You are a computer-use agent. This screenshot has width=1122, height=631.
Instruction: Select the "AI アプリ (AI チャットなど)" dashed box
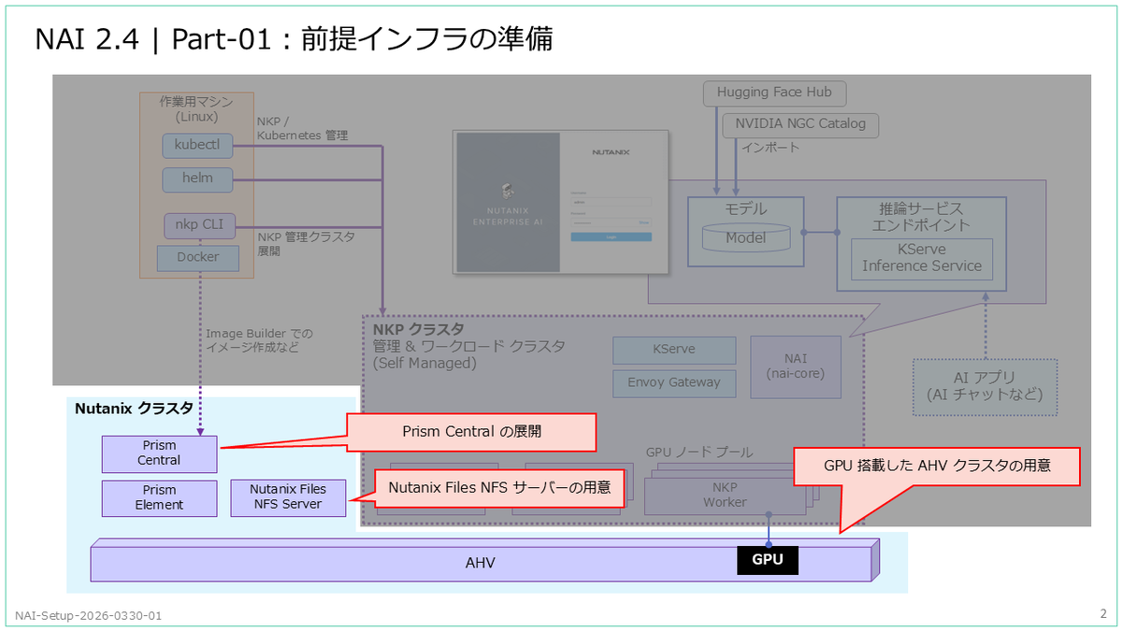tap(985, 387)
